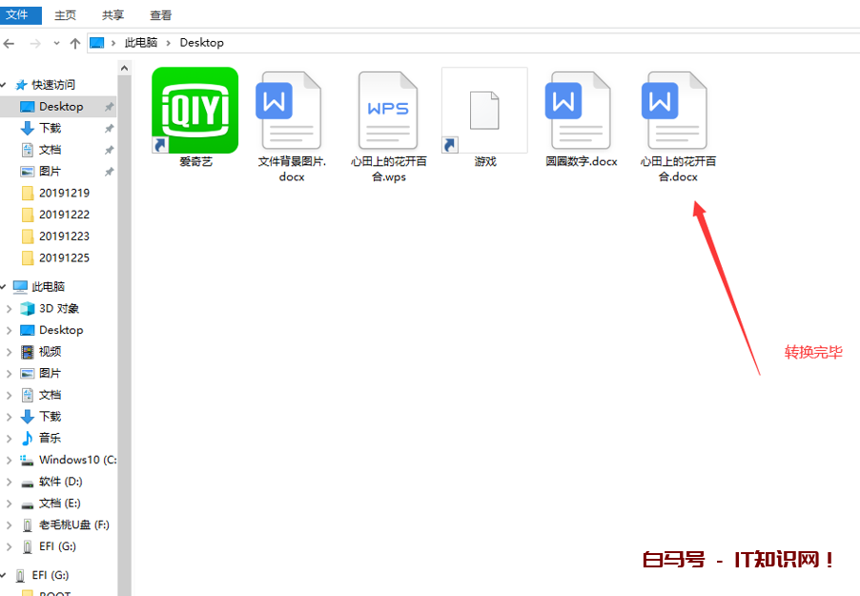Switch to the 查看 ribbon tab
Screen dimensions: 860x596
point(161,15)
